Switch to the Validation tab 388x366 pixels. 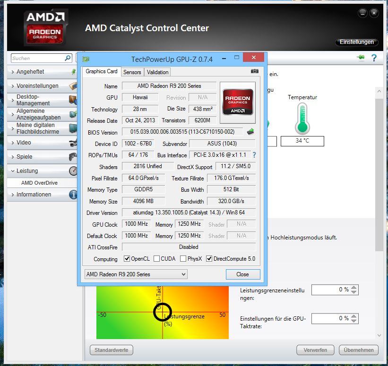(157, 72)
